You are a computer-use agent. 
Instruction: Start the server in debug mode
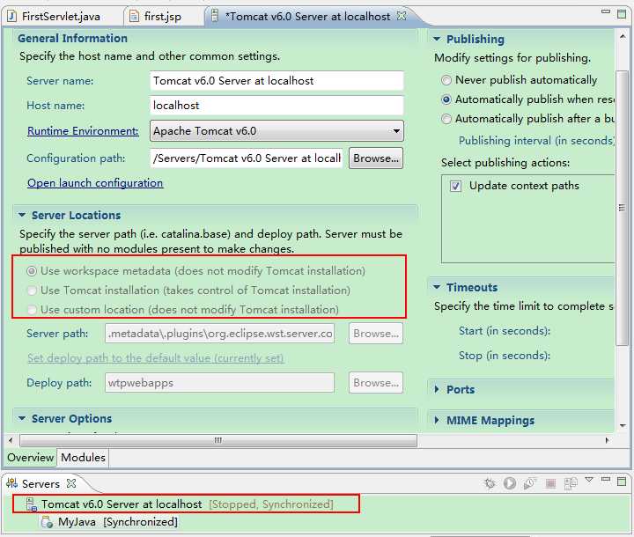[x=490, y=483]
